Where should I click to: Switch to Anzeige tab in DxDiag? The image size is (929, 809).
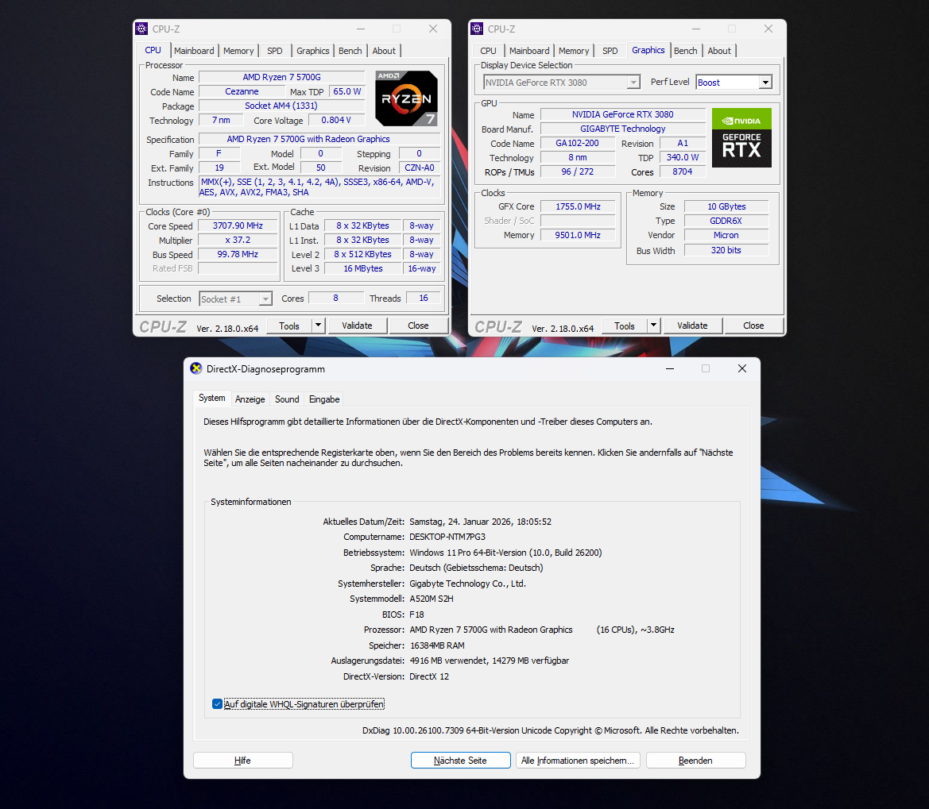pyautogui.click(x=250, y=399)
